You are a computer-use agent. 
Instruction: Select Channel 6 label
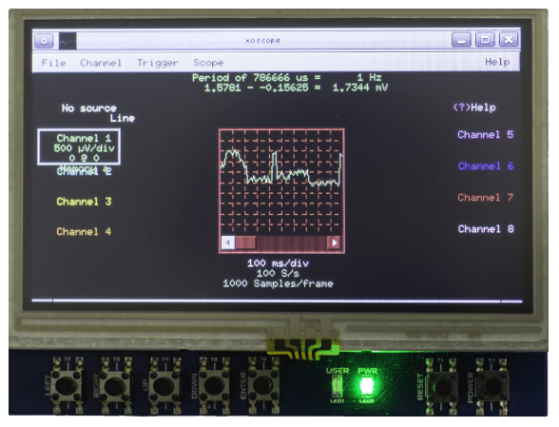[486, 166]
